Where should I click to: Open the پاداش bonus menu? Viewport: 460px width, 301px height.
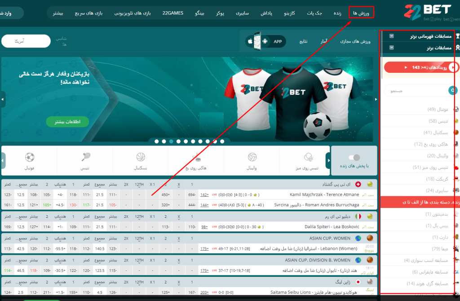coord(266,13)
